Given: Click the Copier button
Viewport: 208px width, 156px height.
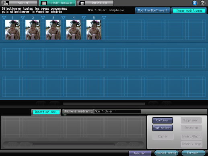Looking at the screenshot, I should (163, 136).
